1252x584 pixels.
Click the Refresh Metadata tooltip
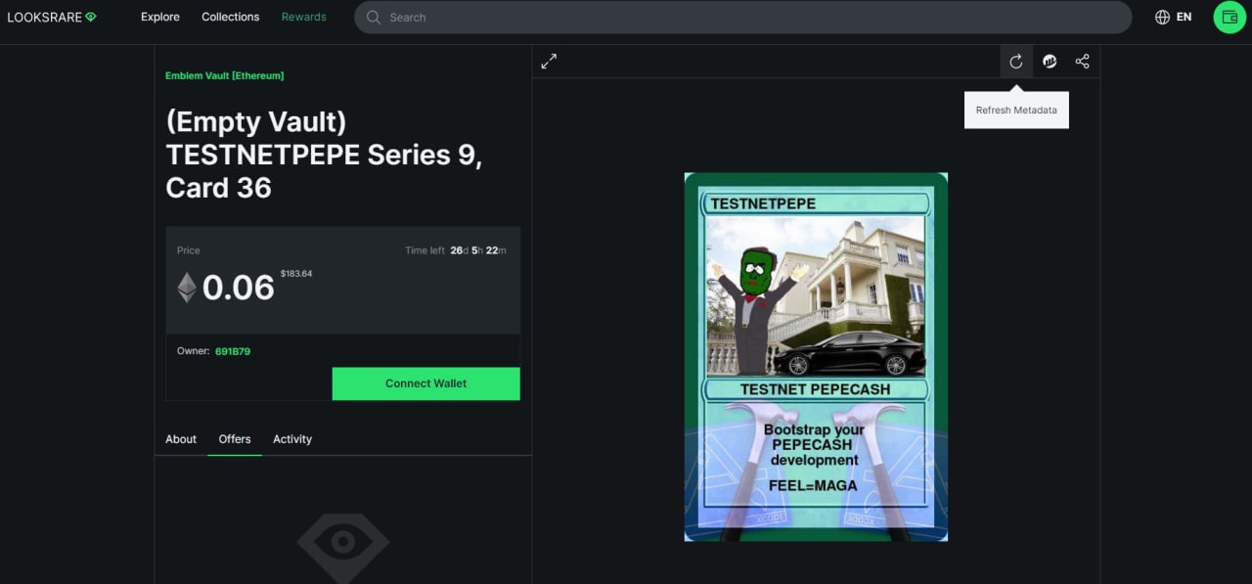pos(1016,110)
